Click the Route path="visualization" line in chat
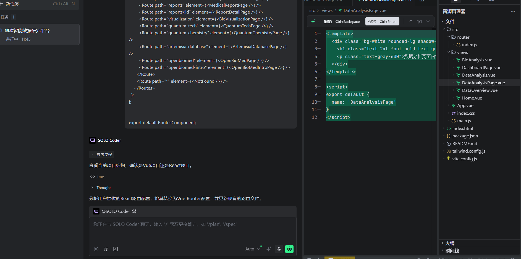 [206, 19]
